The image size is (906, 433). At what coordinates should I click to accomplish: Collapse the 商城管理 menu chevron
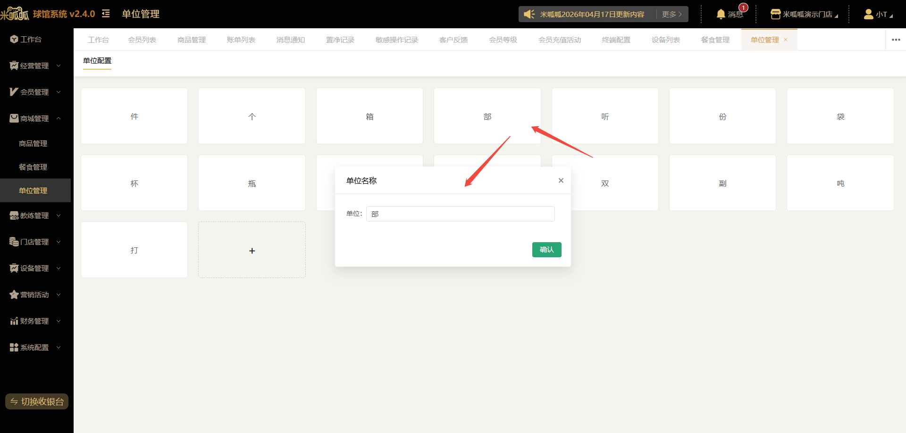[59, 118]
